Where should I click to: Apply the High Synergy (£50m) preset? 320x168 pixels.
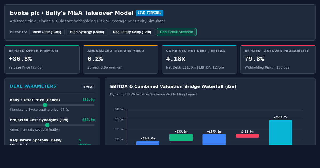click(87, 32)
